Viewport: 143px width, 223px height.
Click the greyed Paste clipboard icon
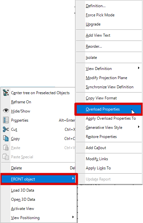pos(6,147)
